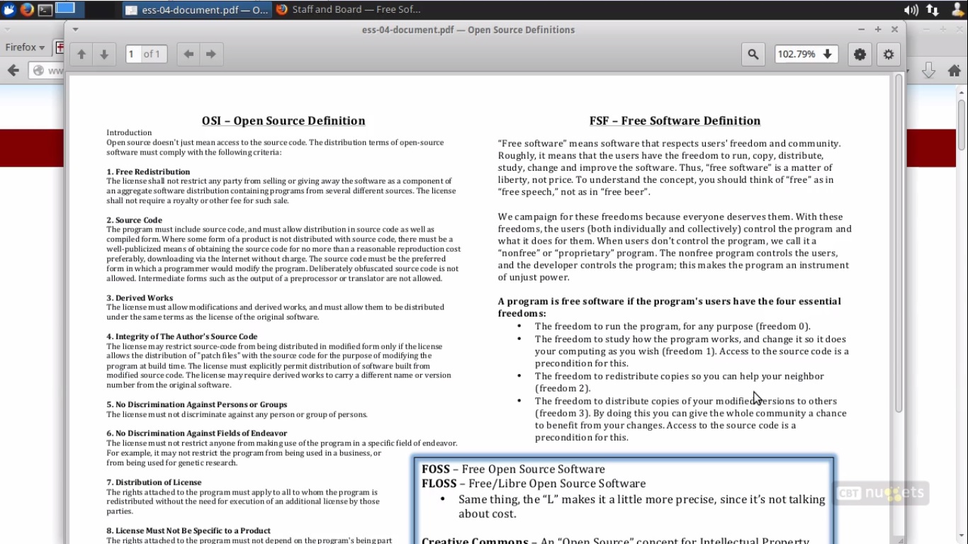Open the Firefox menu dropdown
This screenshot has width=968, height=544.
click(x=25, y=47)
